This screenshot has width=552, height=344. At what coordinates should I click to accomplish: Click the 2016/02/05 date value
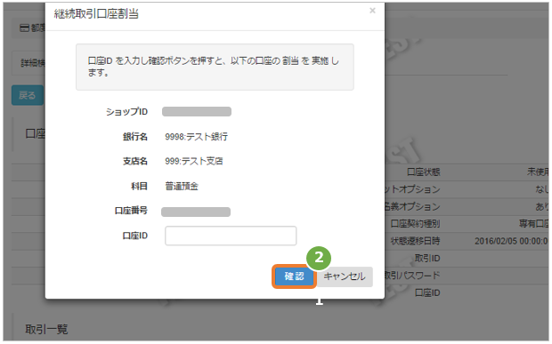[x=512, y=241]
